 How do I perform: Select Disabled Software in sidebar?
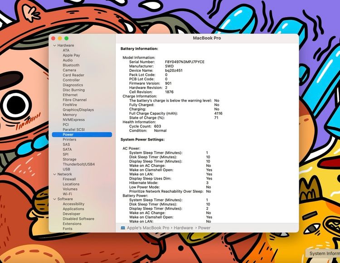tap(78, 219)
